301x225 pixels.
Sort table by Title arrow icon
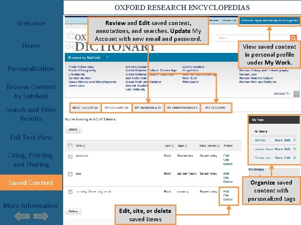coord(84,146)
